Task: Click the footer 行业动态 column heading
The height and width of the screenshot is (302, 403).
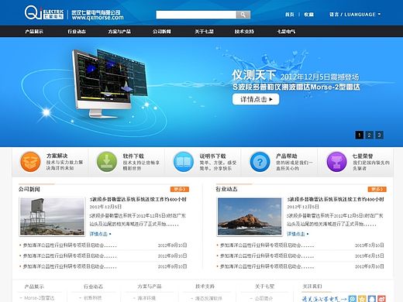Action: (93, 287)
